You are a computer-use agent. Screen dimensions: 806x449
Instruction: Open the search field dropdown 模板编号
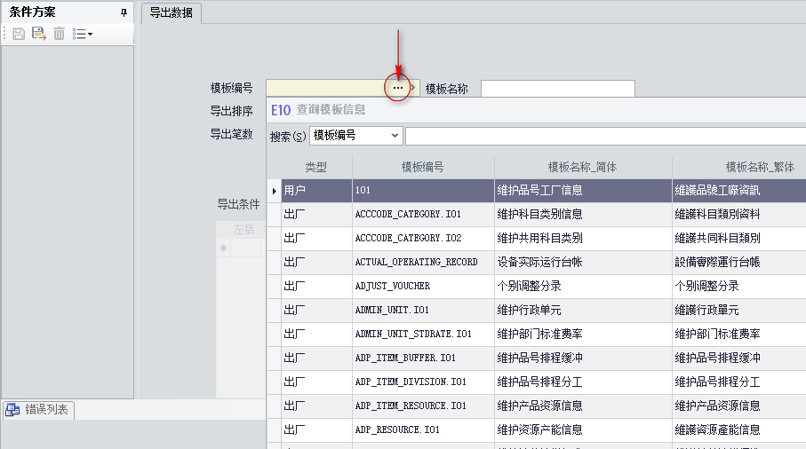355,136
